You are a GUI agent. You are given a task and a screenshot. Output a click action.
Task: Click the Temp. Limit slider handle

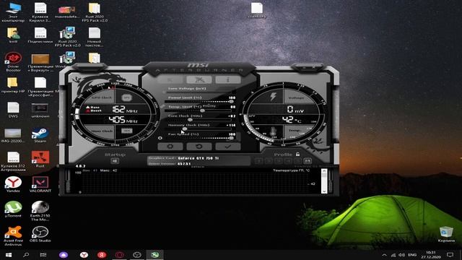click(x=202, y=110)
